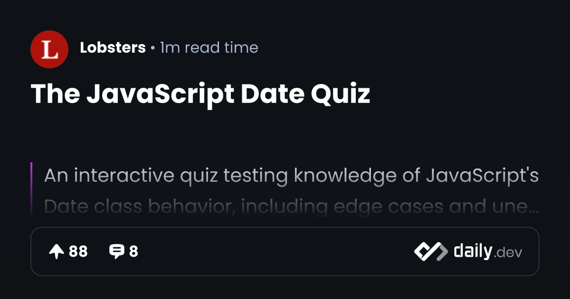Click the red Lobsters avatar logo

[x=49, y=49]
